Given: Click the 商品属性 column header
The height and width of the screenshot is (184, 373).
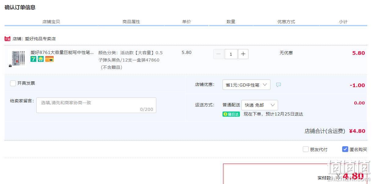Looking at the screenshot, I should [x=131, y=22].
